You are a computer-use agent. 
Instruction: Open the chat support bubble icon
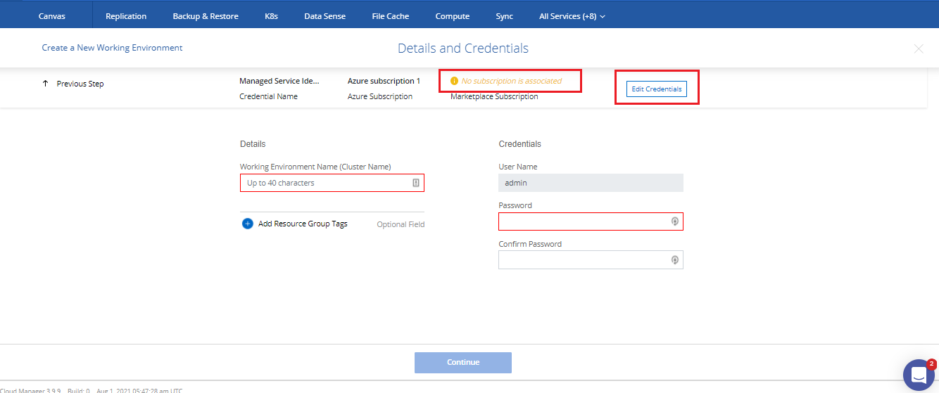pos(918,375)
